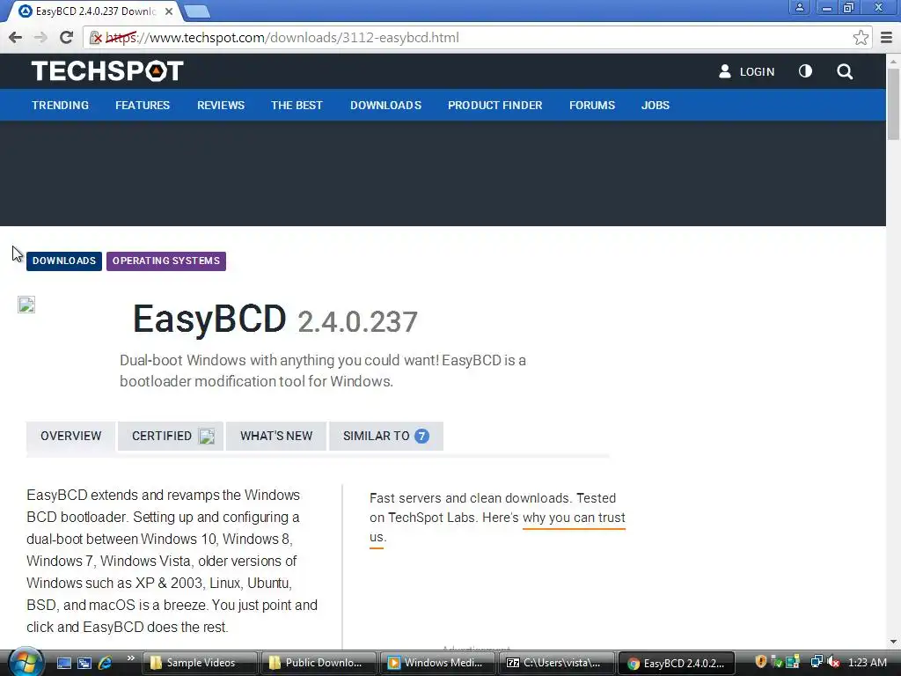Open the PRODUCT FINDER nav item
901x676 pixels.
pyautogui.click(x=494, y=106)
